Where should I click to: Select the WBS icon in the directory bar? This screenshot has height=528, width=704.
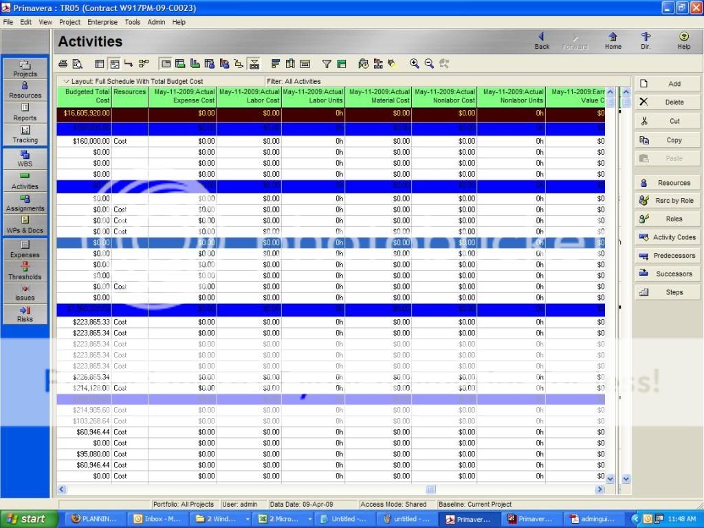coord(25,158)
